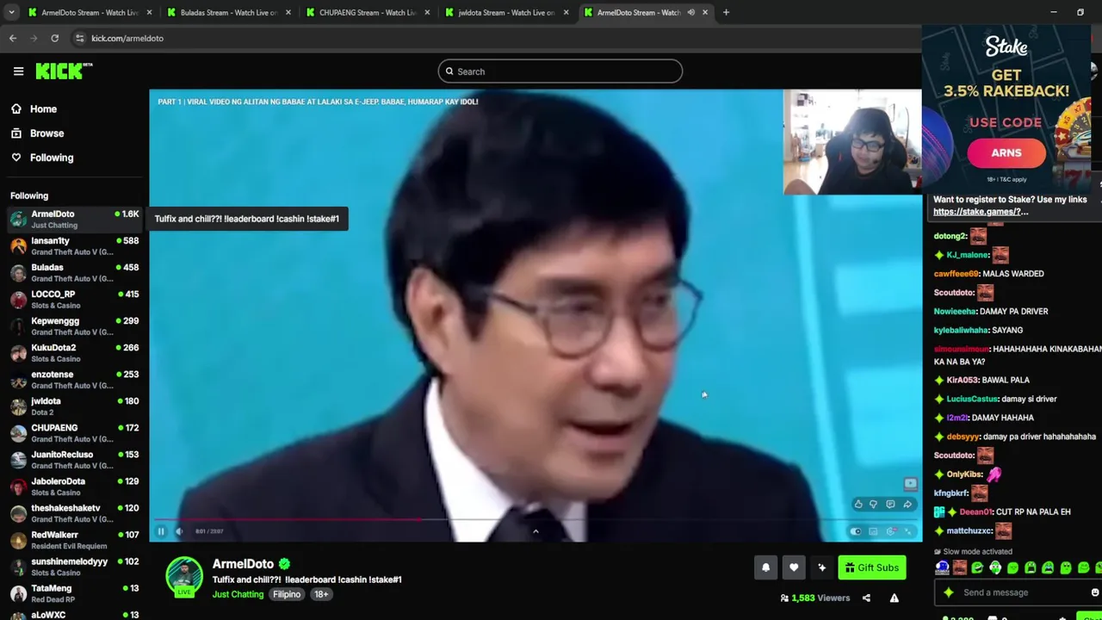This screenshot has width=1102, height=620.
Task: Open emoji picker in message box
Action: (x=1094, y=592)
